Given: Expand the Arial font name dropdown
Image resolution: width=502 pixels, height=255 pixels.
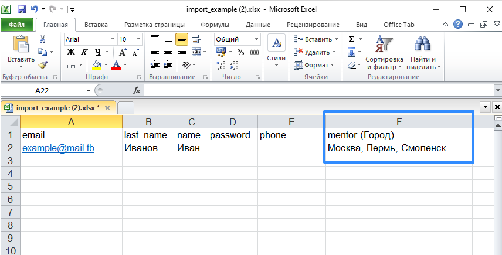Looking at the screenshot, I should (111, 39).
